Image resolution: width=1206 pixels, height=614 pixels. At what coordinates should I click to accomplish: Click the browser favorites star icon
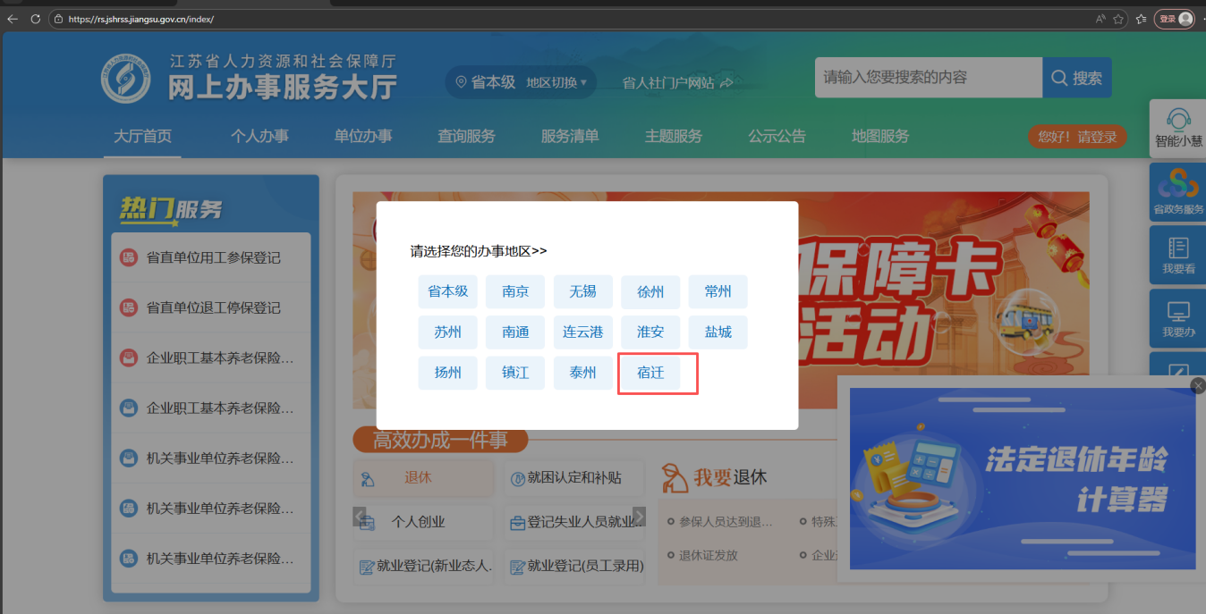[x=1117, y=19]
